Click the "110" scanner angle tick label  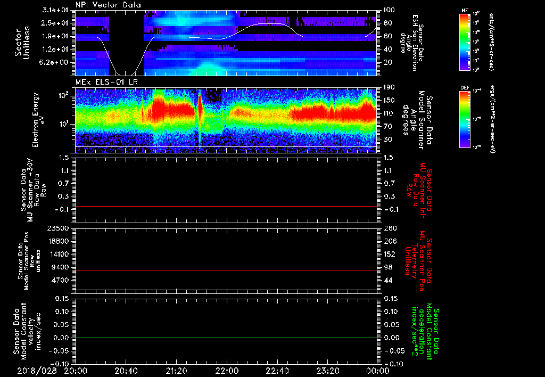(389, 113)
